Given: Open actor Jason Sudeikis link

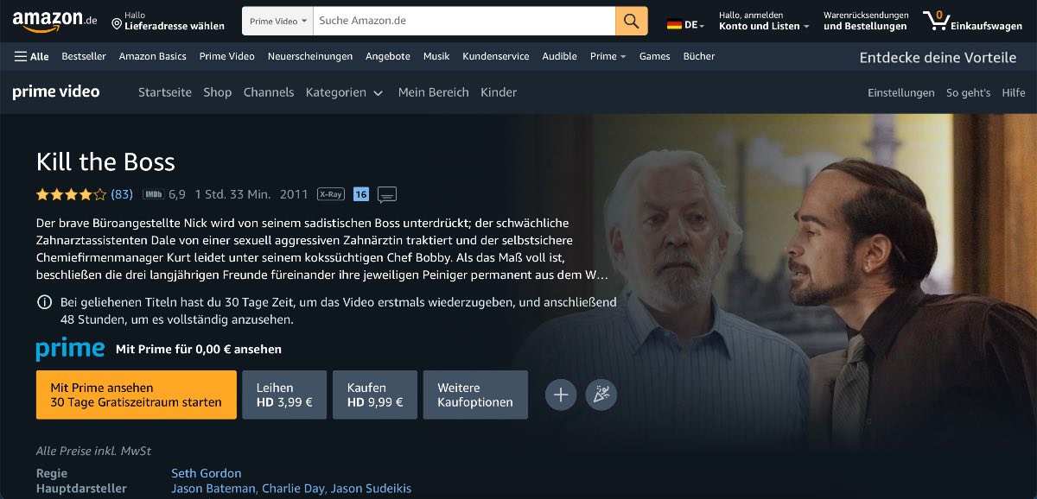Looking at the screenshot, I should 371,489.
